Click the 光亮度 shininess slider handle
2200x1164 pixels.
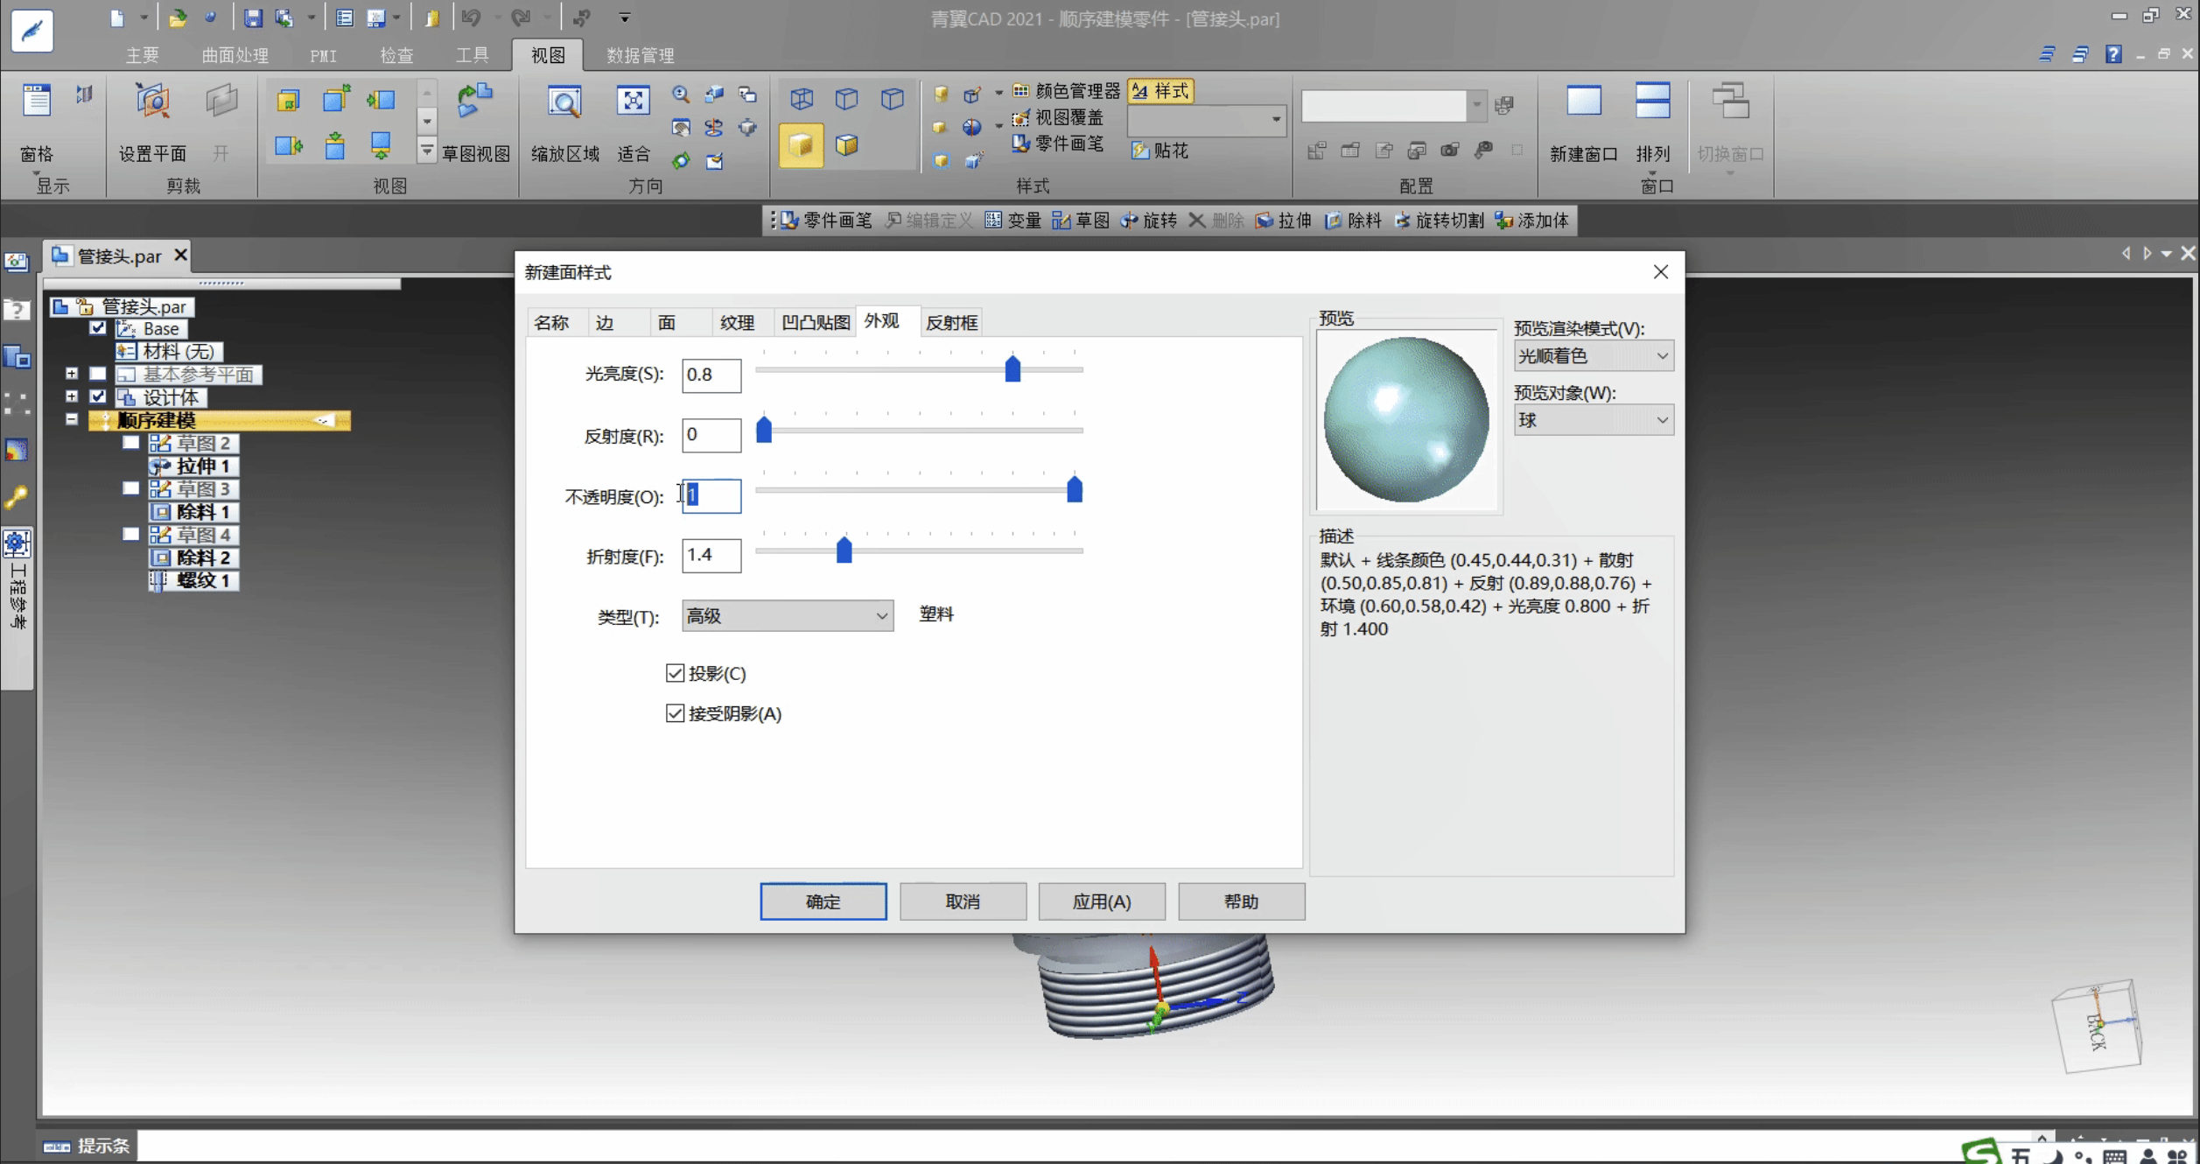click(x=1012, y=368)
